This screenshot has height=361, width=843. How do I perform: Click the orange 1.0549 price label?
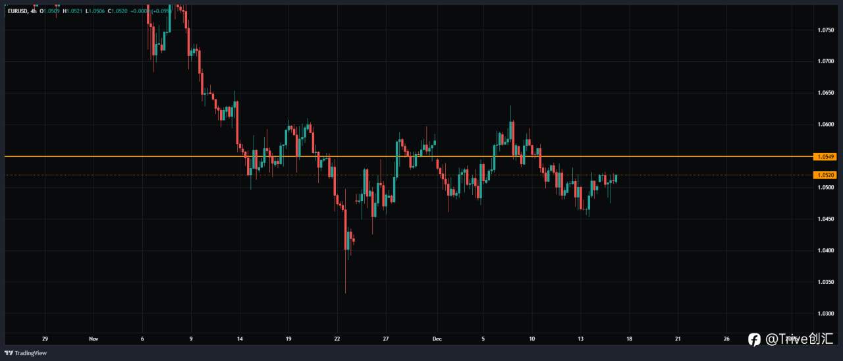(825, 157)
